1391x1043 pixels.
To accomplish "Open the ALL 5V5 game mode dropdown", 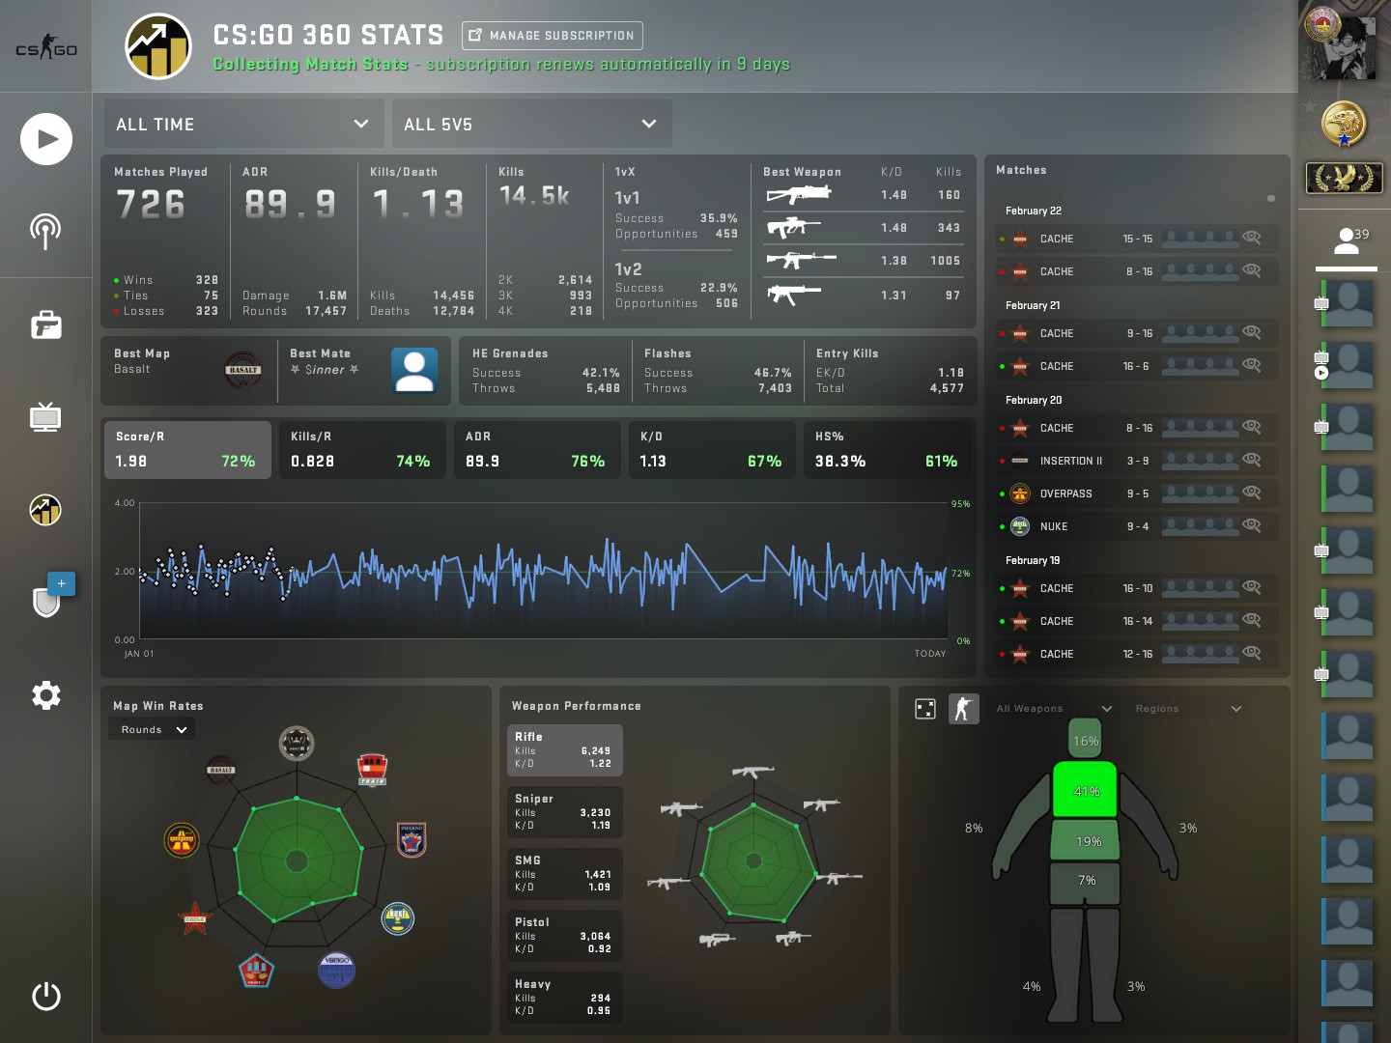I will click(531, 124).
